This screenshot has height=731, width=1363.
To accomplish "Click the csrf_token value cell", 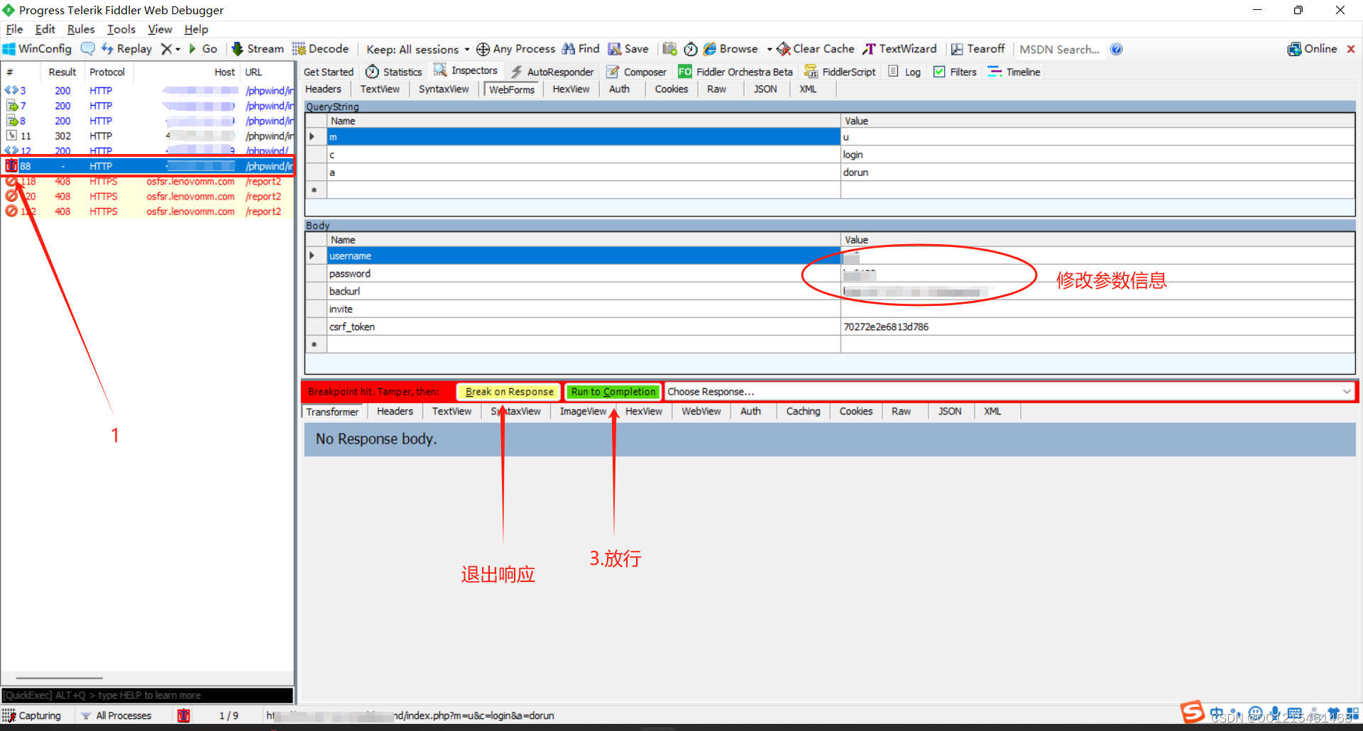I will pyautogui.click(x=1097, y=326).
